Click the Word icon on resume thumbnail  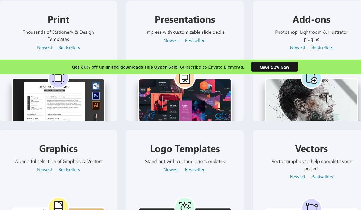(x=96, y=86)
